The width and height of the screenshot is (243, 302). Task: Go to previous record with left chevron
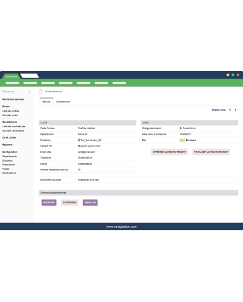click(x=230, y=110)
